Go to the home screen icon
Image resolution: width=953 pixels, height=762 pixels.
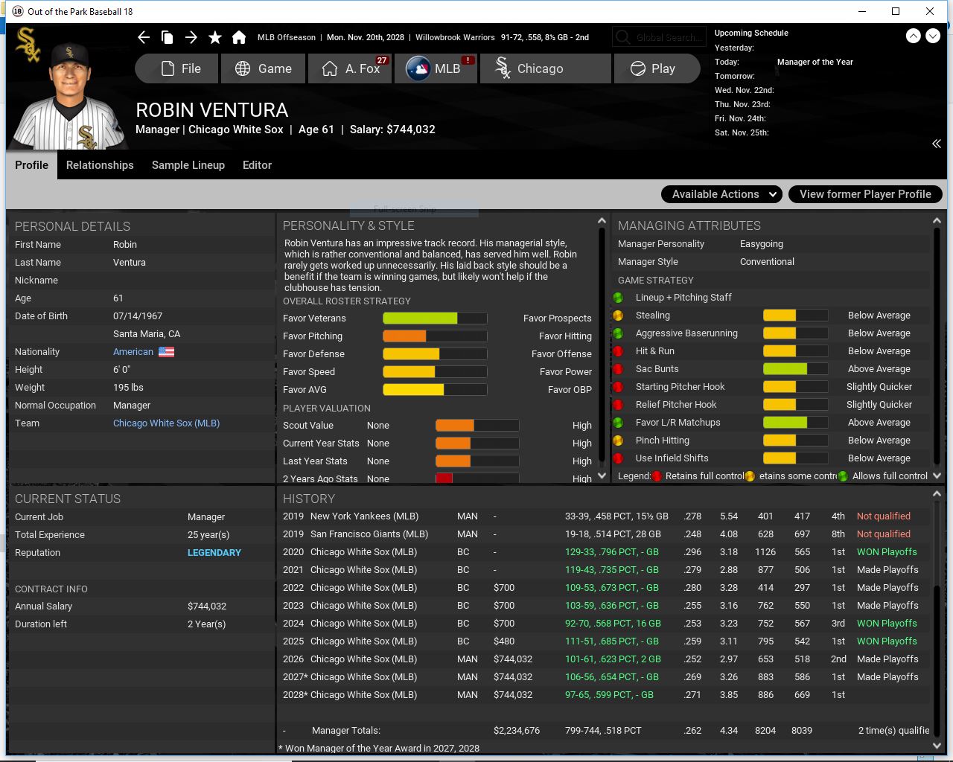(x=239, y=37)
